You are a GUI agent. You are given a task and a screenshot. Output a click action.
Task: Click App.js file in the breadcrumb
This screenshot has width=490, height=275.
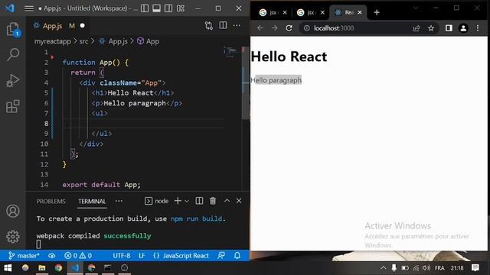pos(113,41)
